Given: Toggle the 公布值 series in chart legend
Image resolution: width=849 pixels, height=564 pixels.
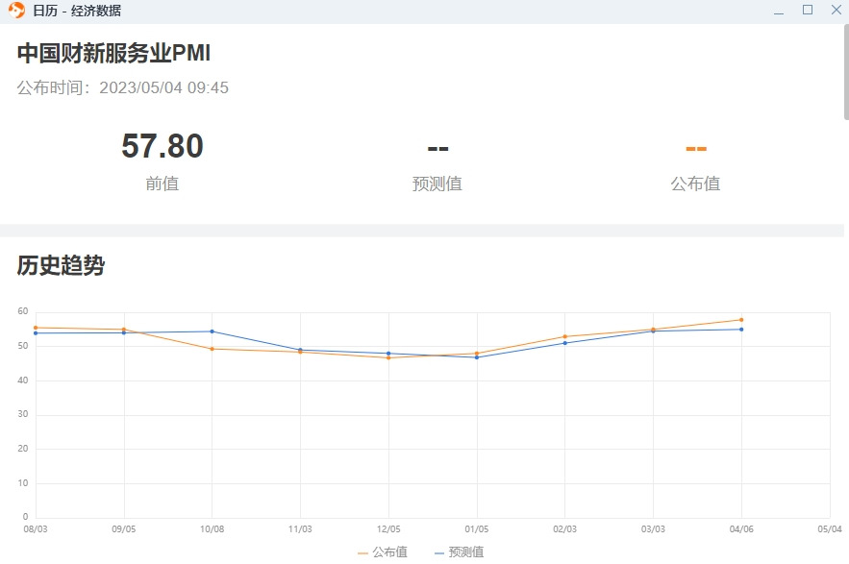Looking at the screenshot, I should (383, 552).
